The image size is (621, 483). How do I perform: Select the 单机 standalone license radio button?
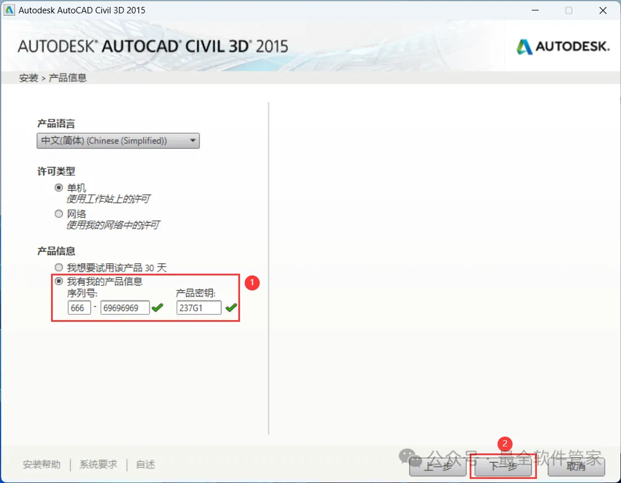pyautogui.click(x=59, y=188)
